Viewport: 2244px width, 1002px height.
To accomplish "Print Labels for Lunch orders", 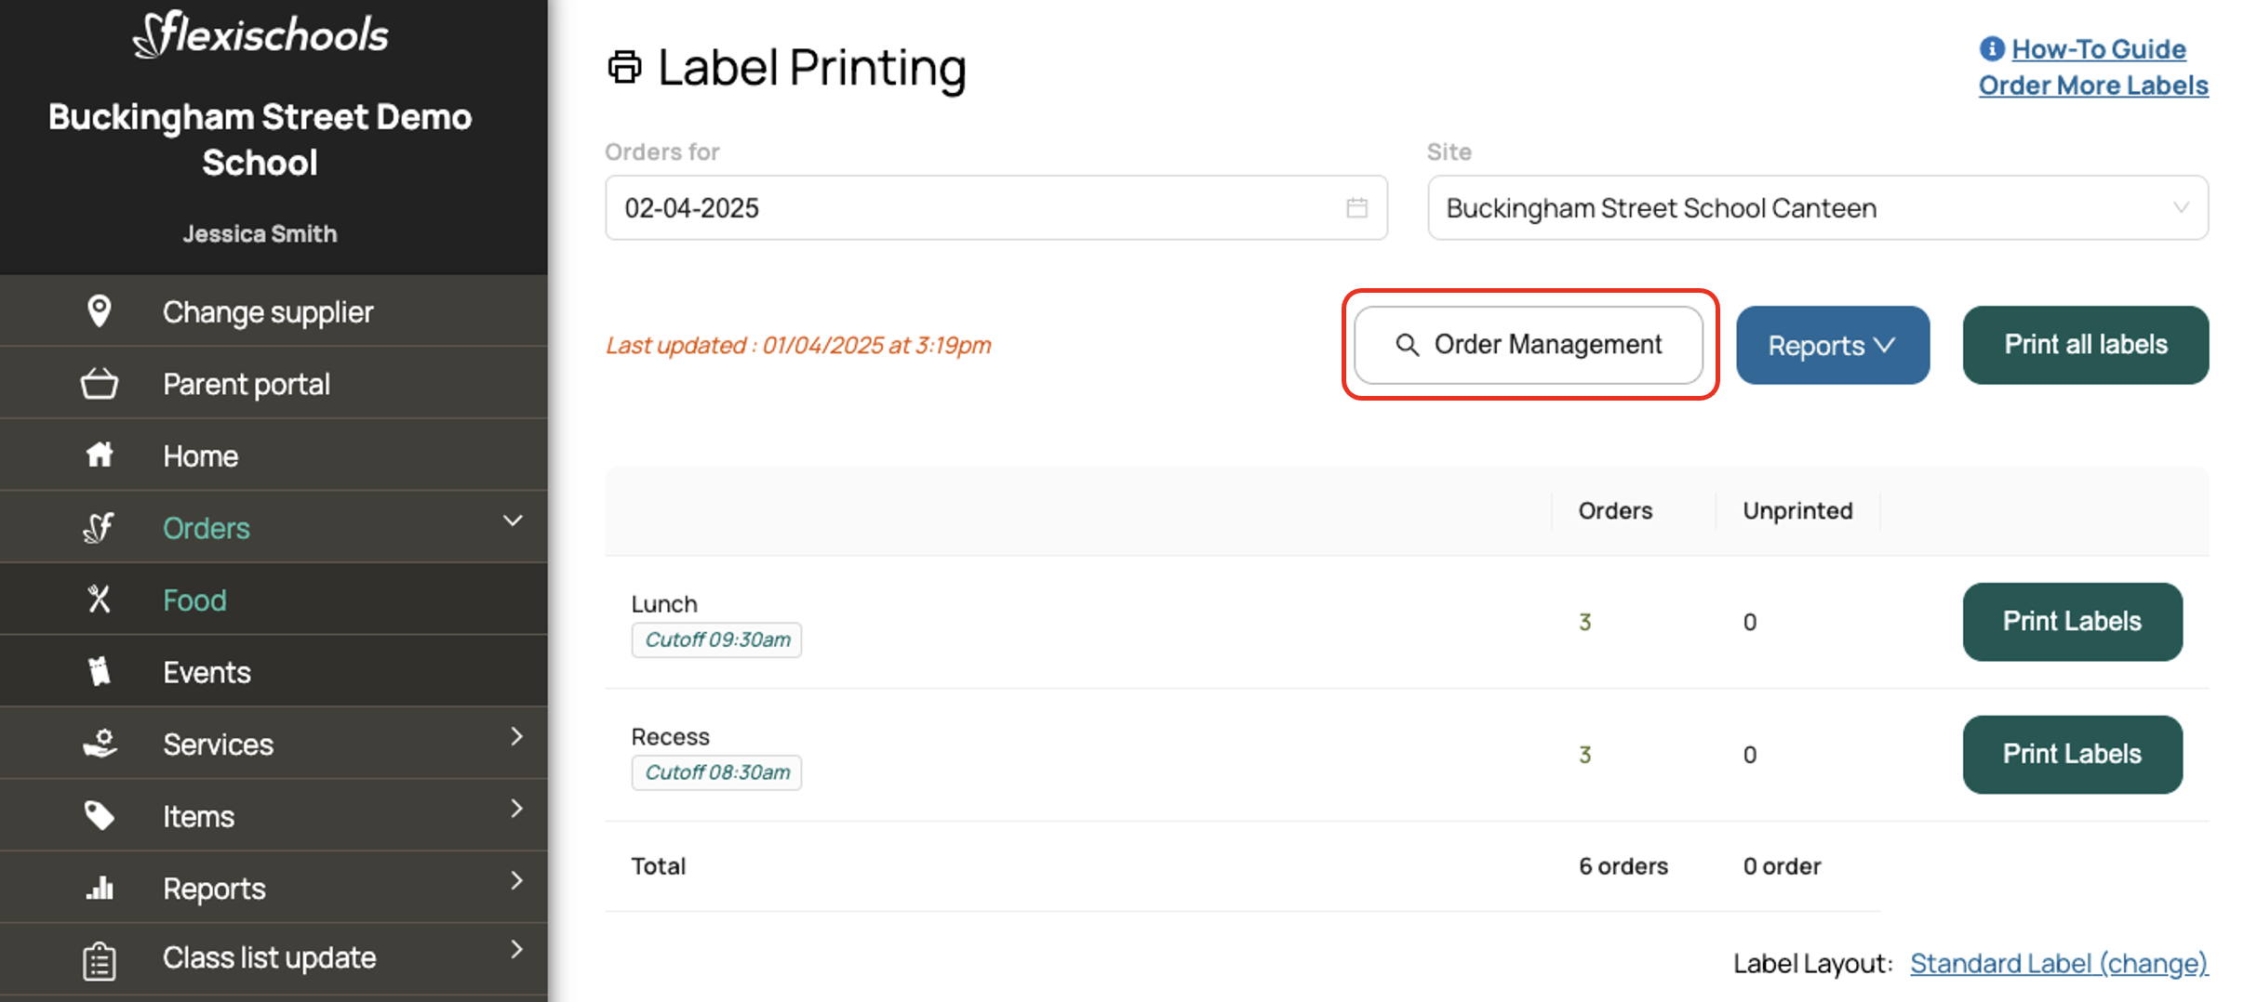I will click(x=2072, y=622).
